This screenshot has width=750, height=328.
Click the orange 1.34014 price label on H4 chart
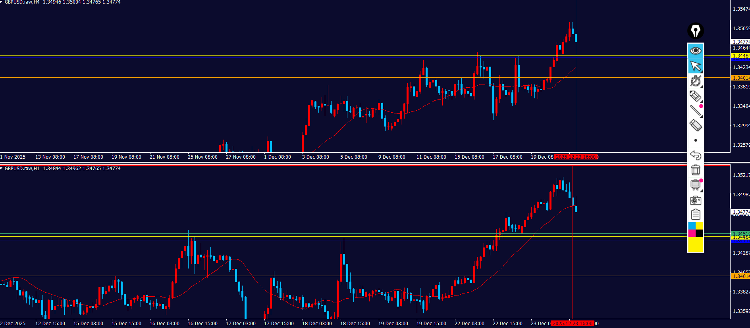tap(740, 78)
